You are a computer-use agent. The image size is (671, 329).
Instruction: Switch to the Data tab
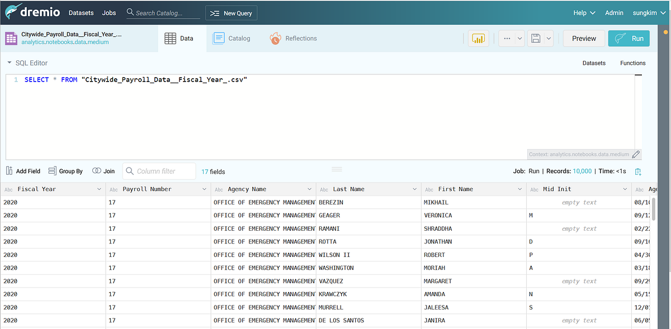point(181,38)
